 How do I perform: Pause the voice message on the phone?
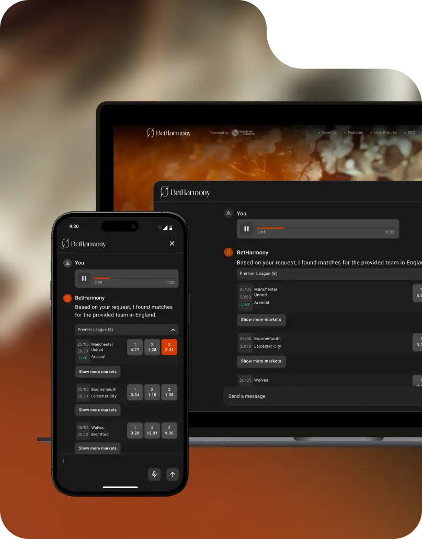click(x=84, y=278)
